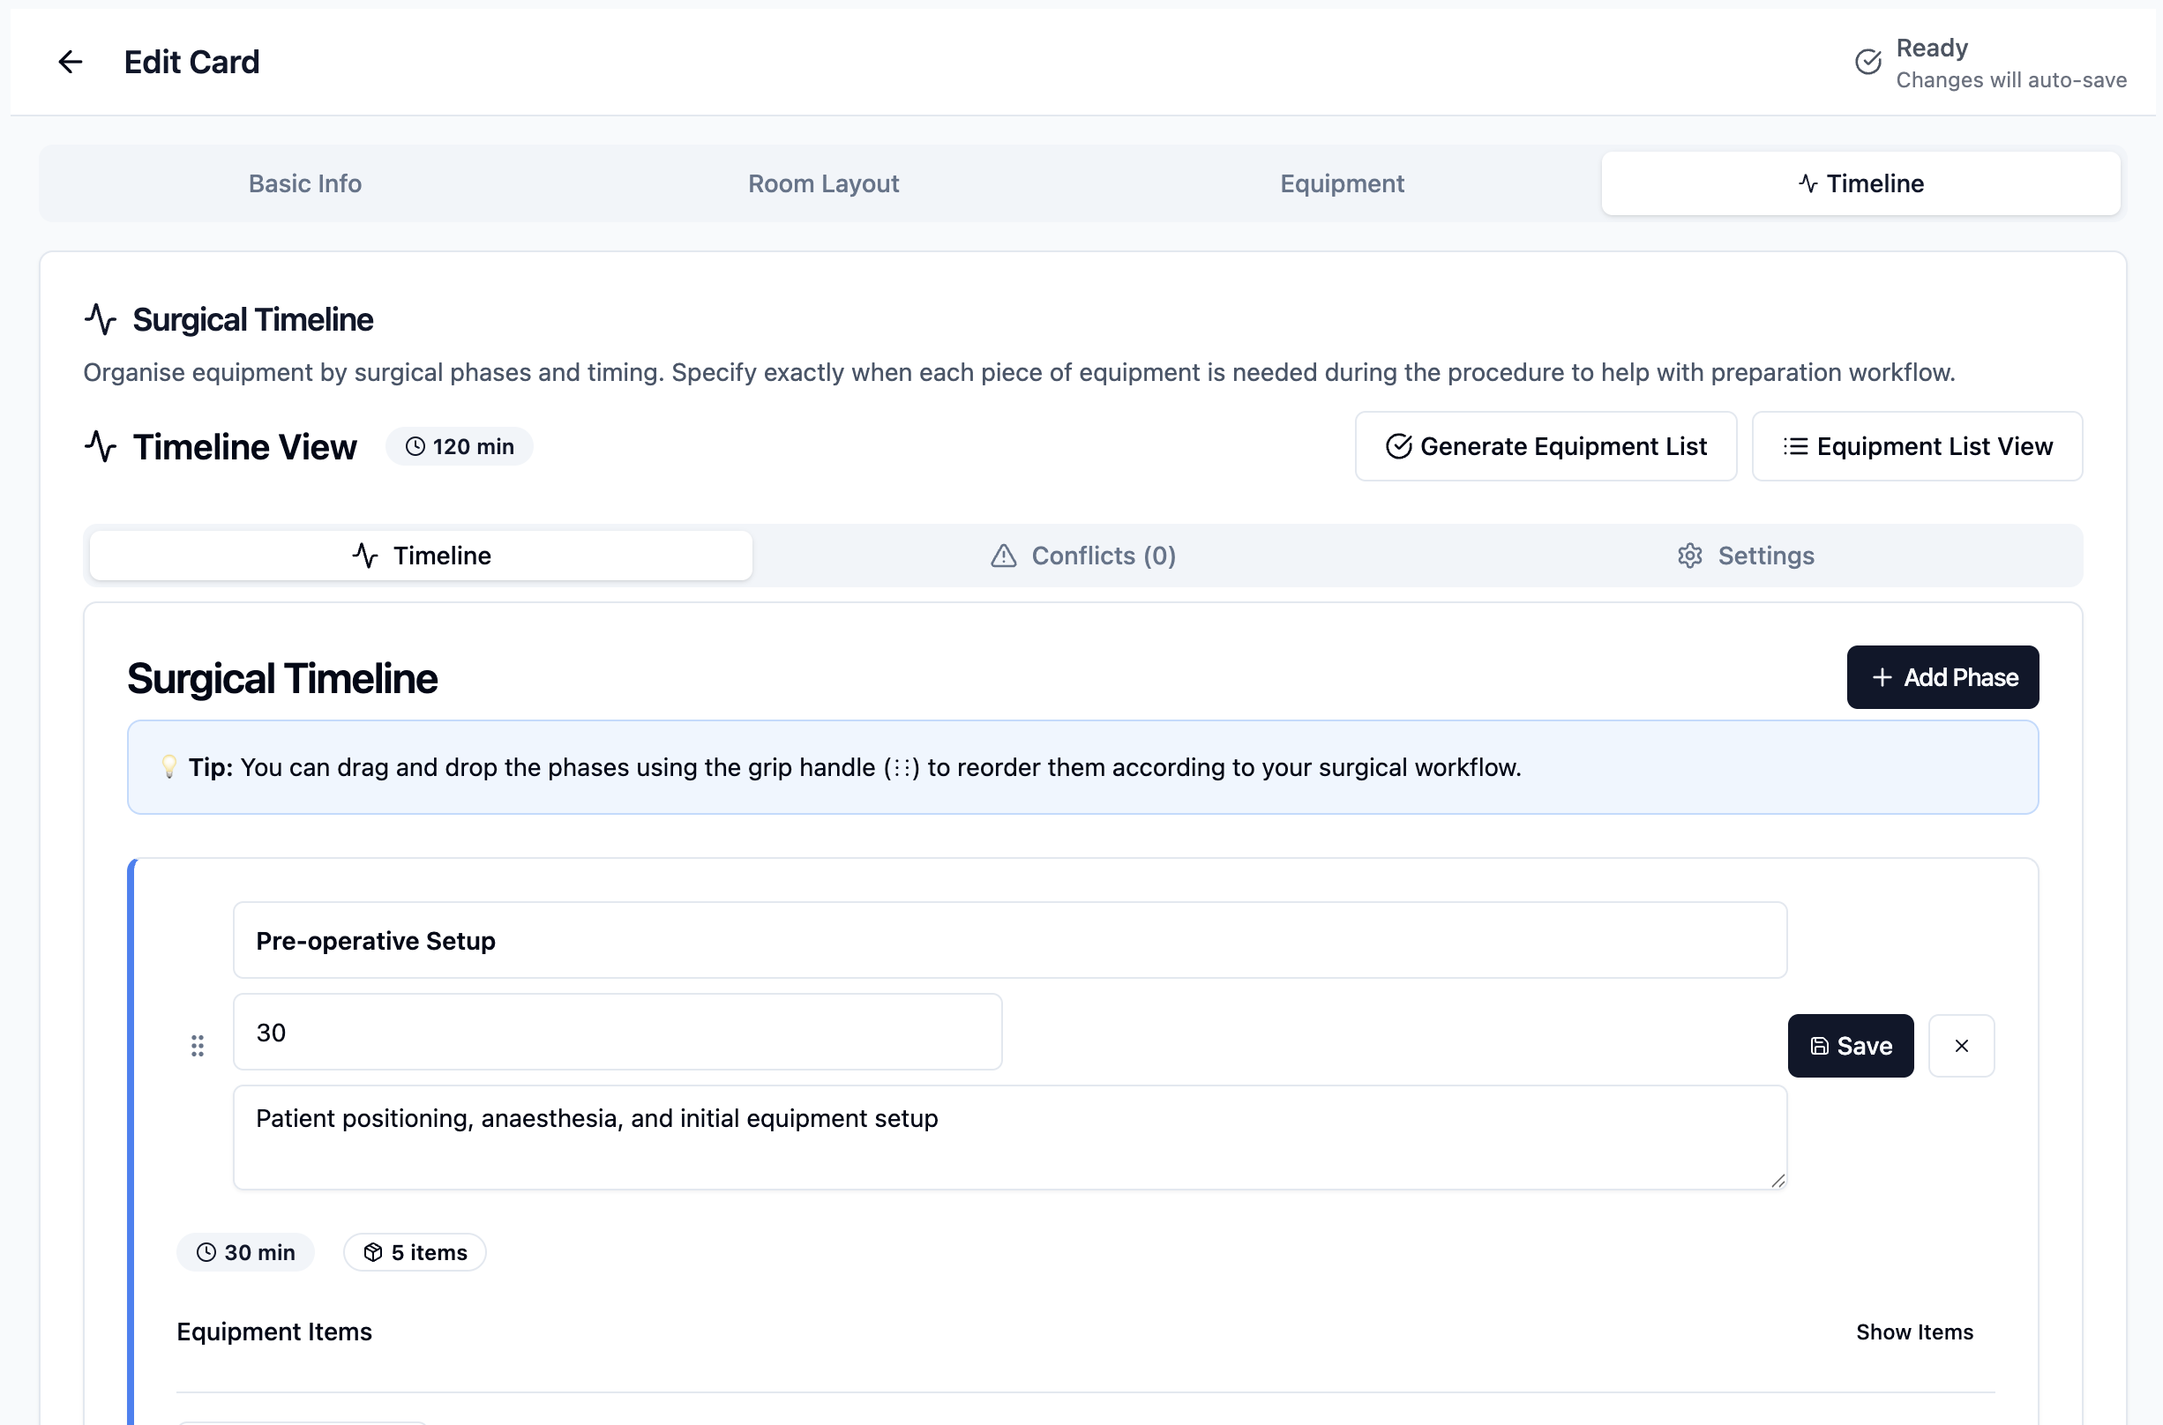Click the clock icon in 30 min badge

pyautogui.click(x=206, y=1252)
